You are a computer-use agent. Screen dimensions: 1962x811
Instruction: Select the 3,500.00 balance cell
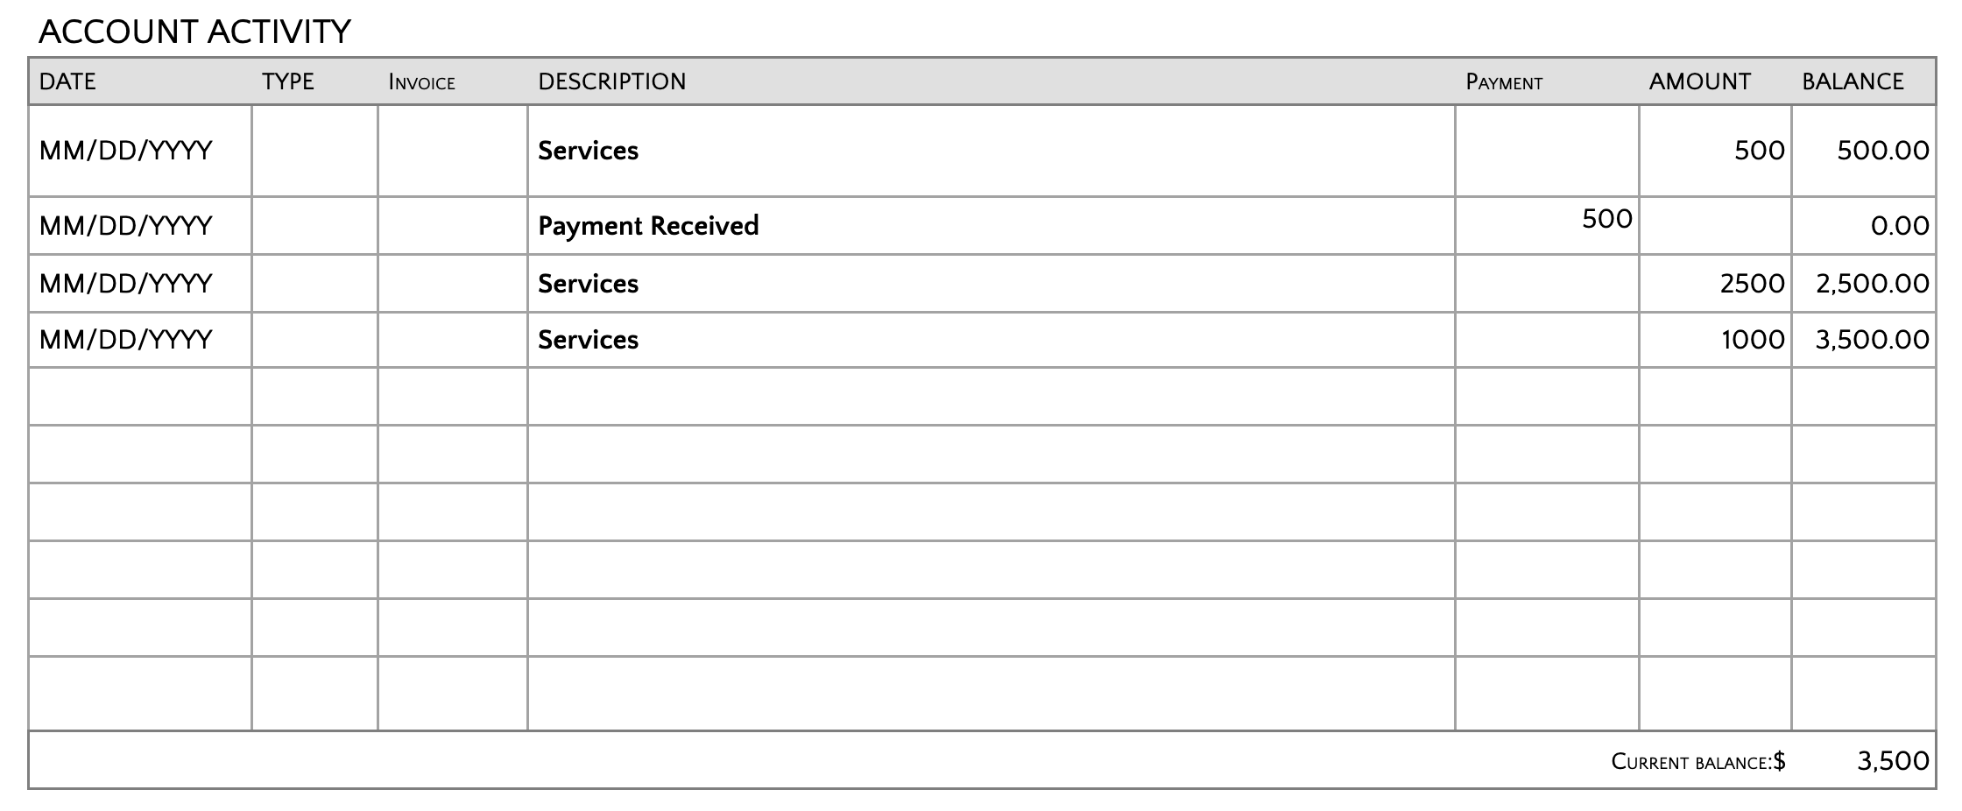1872,340
